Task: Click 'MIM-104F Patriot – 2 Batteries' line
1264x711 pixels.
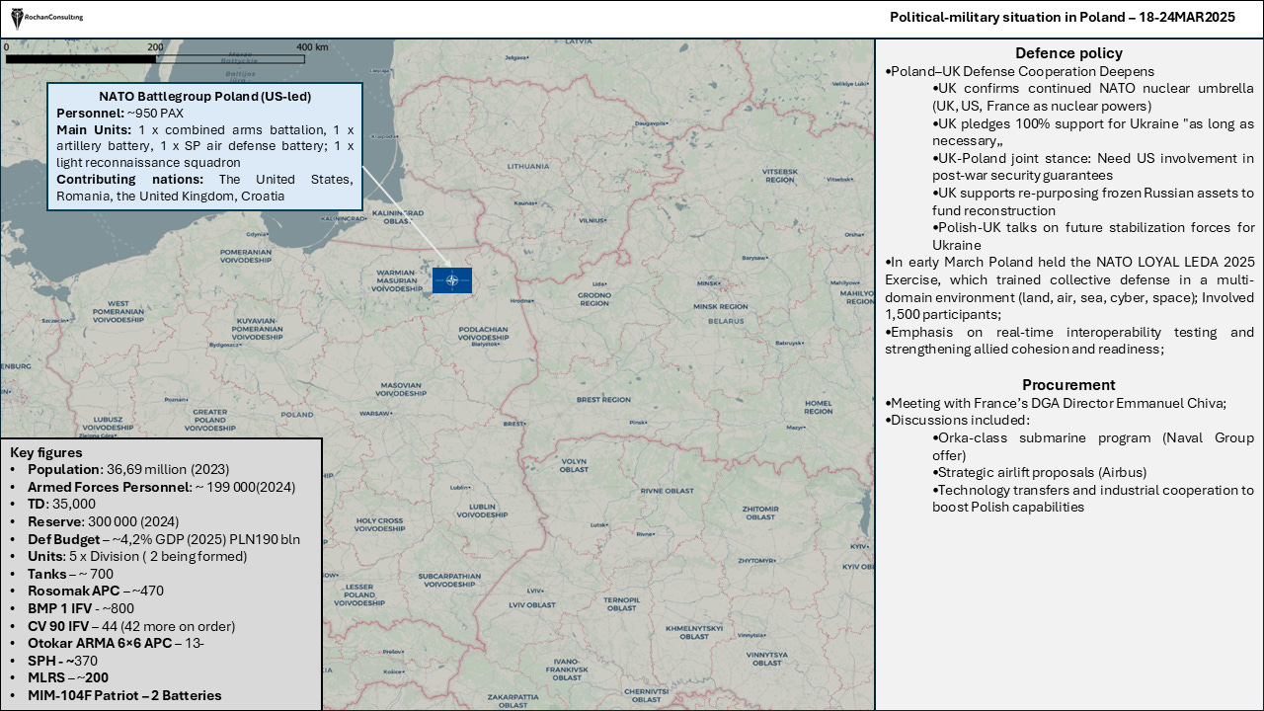Action: (124, 695)
